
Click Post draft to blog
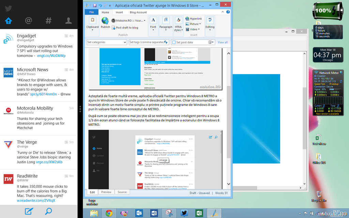coord(125,28)
